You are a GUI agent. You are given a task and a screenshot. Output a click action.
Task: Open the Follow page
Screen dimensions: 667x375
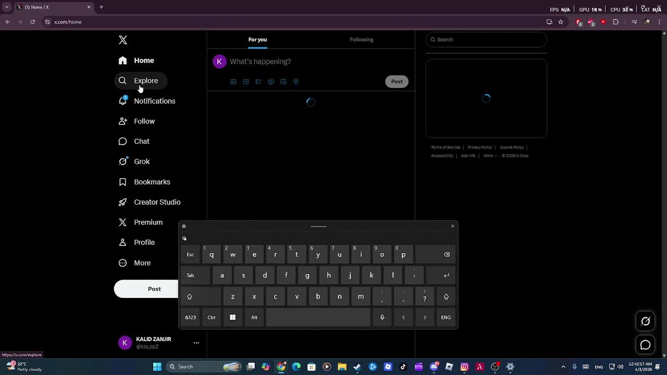[x=137, y=121]
